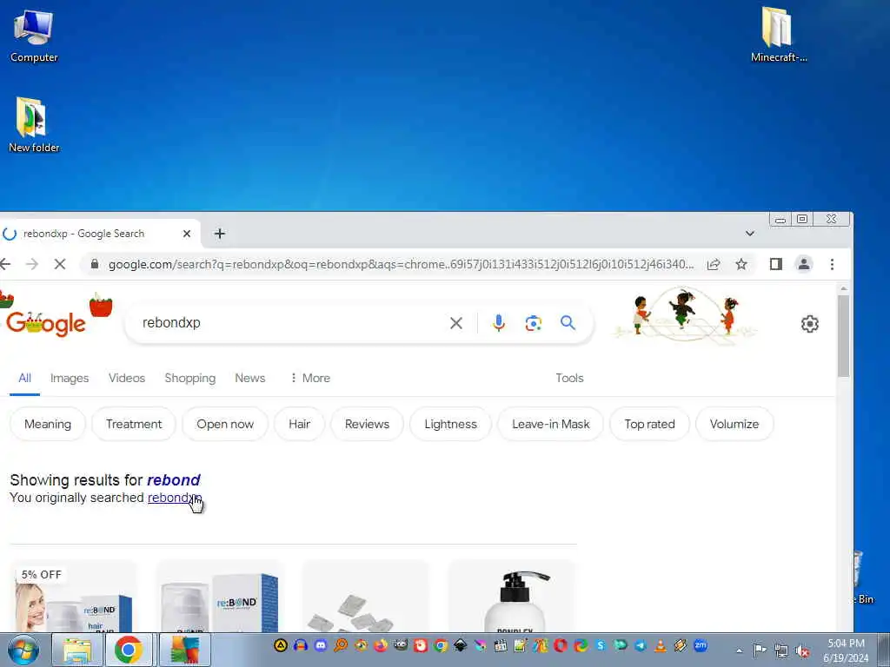
Task: Apply the Open now filter chip
Action: 225,424
